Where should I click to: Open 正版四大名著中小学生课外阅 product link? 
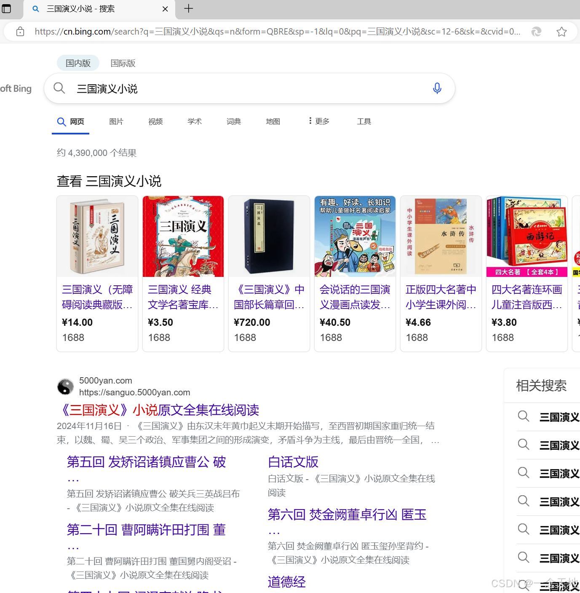pos(441,297)
